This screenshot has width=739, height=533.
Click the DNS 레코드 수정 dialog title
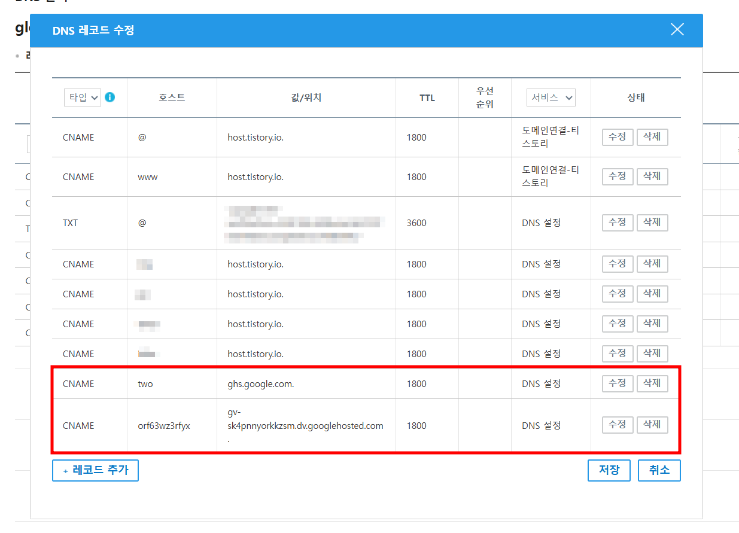(x=93, y=31)
